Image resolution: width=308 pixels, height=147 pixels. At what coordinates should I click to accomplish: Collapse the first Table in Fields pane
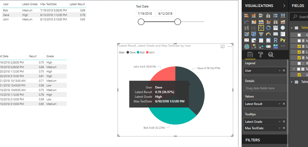coord(292,28)
